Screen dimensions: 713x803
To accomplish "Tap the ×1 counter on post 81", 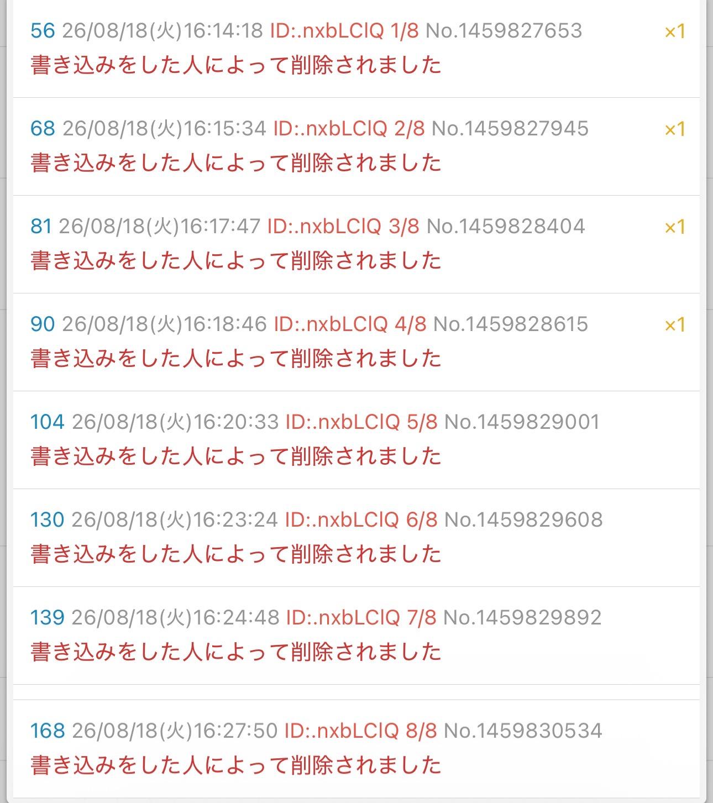I will [675, 227].
